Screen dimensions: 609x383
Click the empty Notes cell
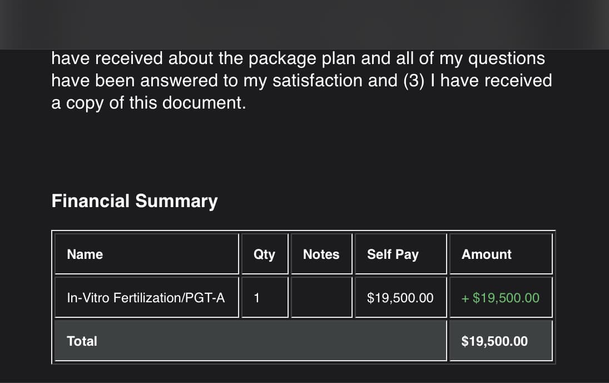[321, 297]
